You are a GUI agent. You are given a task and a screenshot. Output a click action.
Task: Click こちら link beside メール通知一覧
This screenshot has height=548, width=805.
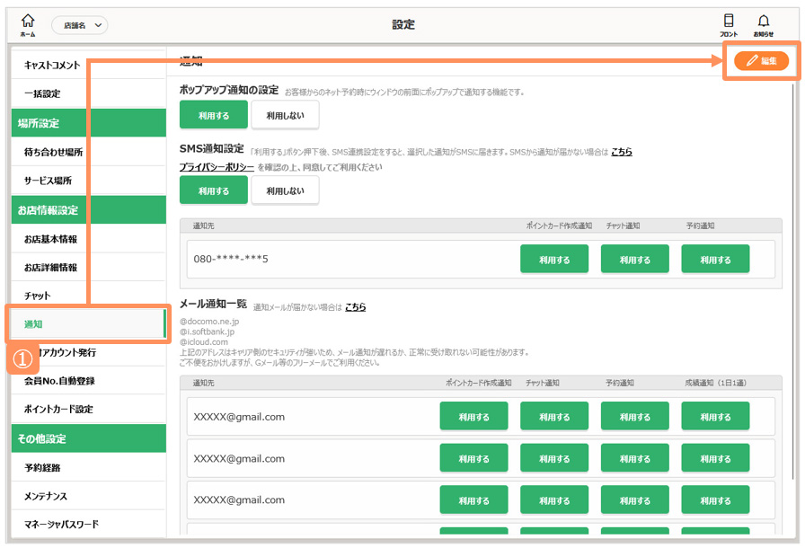pos(355,307)
